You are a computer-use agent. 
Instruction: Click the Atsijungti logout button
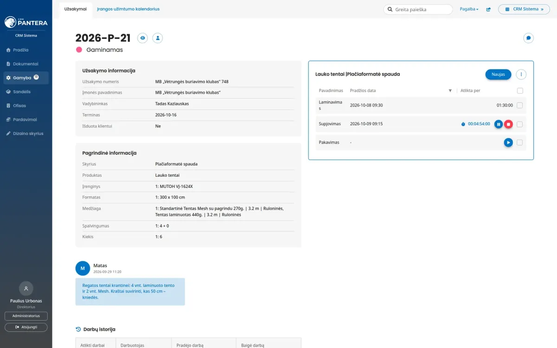(26, 327)
